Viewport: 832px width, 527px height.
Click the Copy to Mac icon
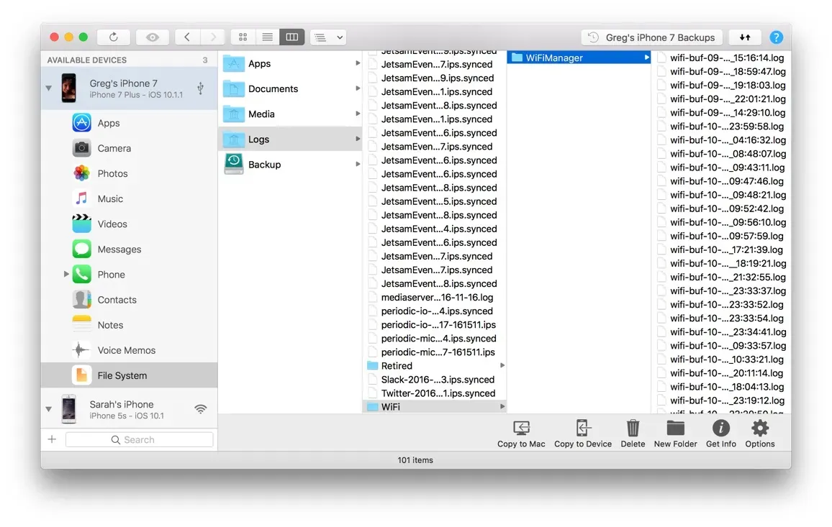point(521,429)
